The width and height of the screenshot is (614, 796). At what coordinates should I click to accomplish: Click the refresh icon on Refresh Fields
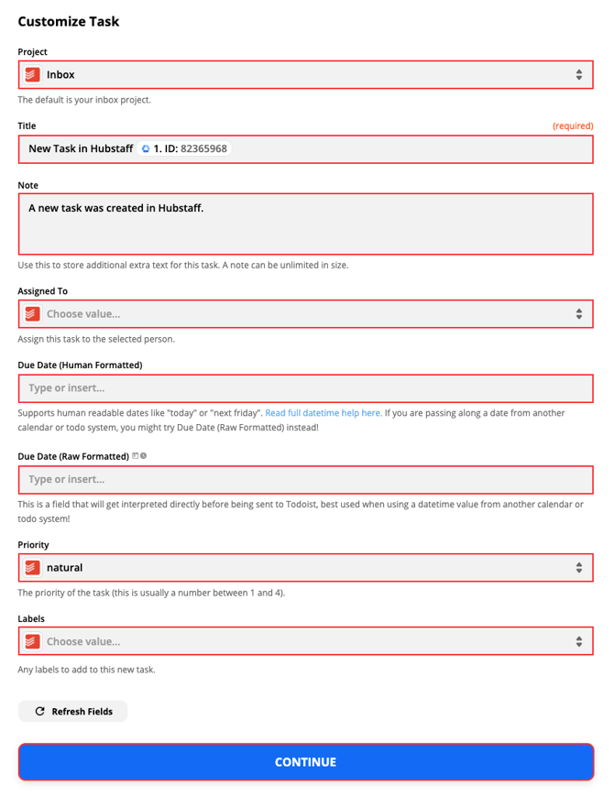coord(39,712)
